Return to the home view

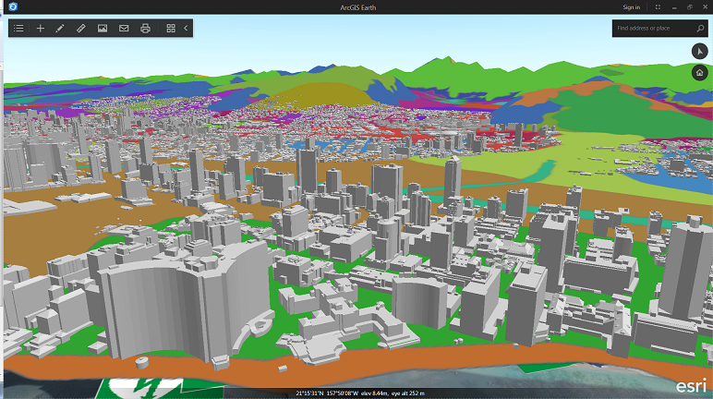[x=699, y=72]
